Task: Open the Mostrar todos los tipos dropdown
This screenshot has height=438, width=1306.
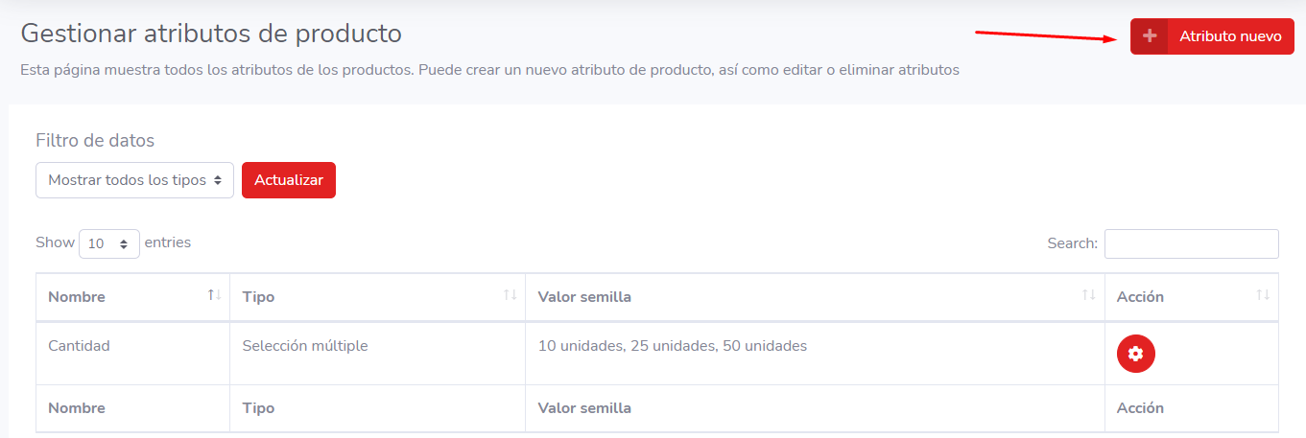Action: coord(134,180)
